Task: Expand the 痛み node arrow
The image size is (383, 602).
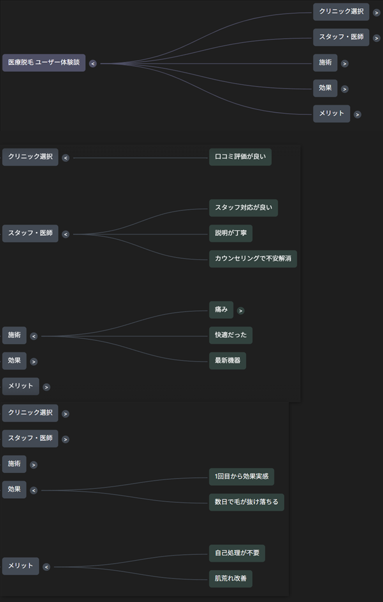Action: click(240, 311)
